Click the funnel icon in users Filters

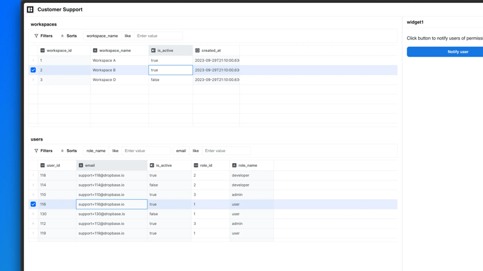[36, 151]
